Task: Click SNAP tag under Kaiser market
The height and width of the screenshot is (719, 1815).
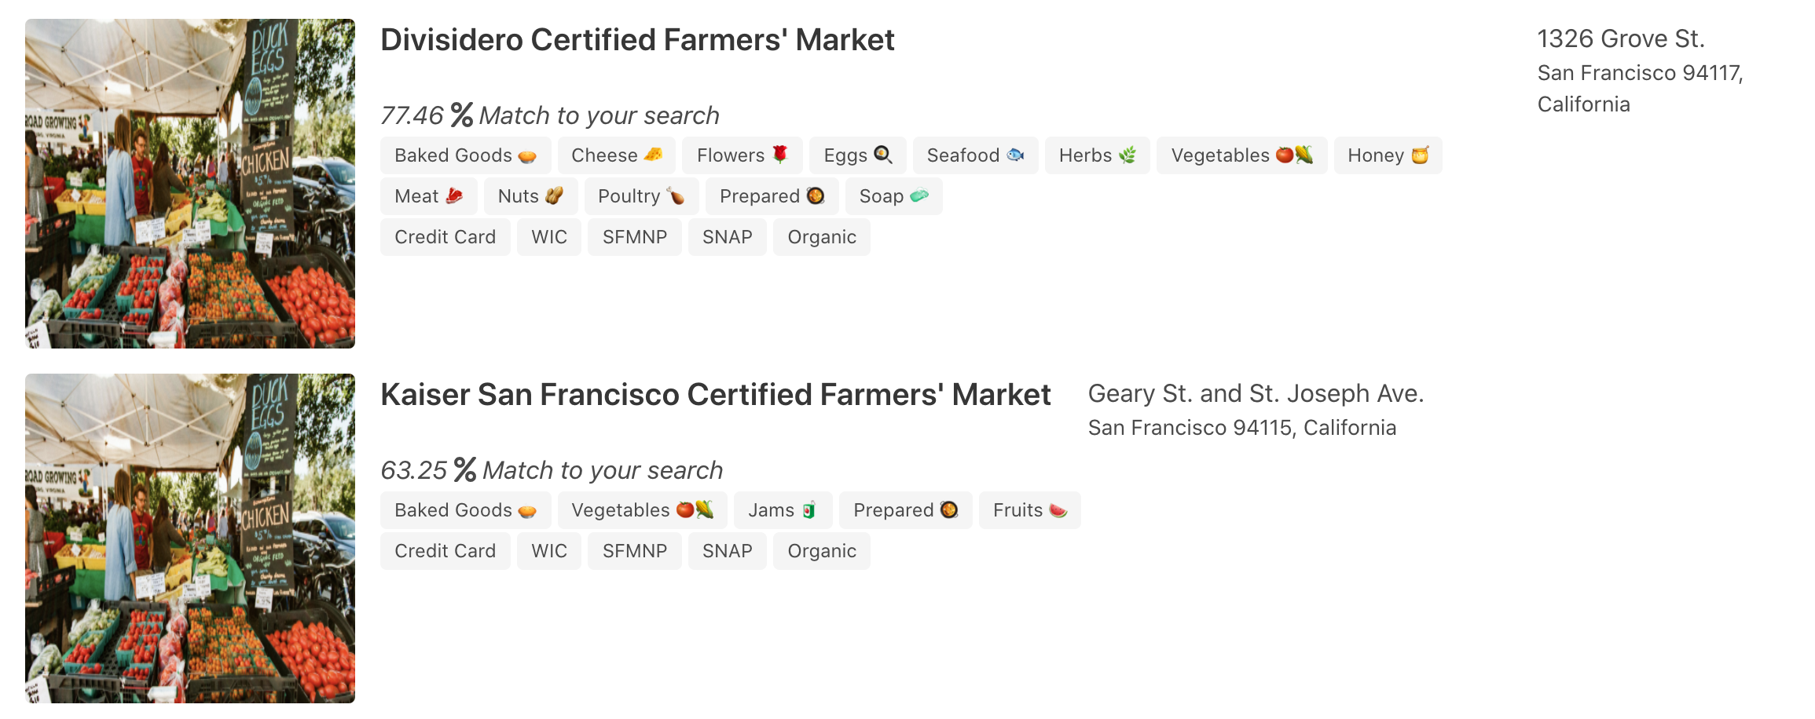Action: 727,551
